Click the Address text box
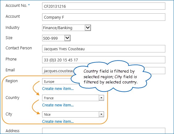 coord(104,131)
